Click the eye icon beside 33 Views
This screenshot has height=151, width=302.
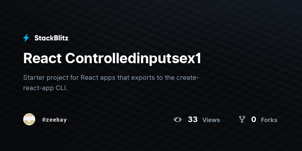178,120
